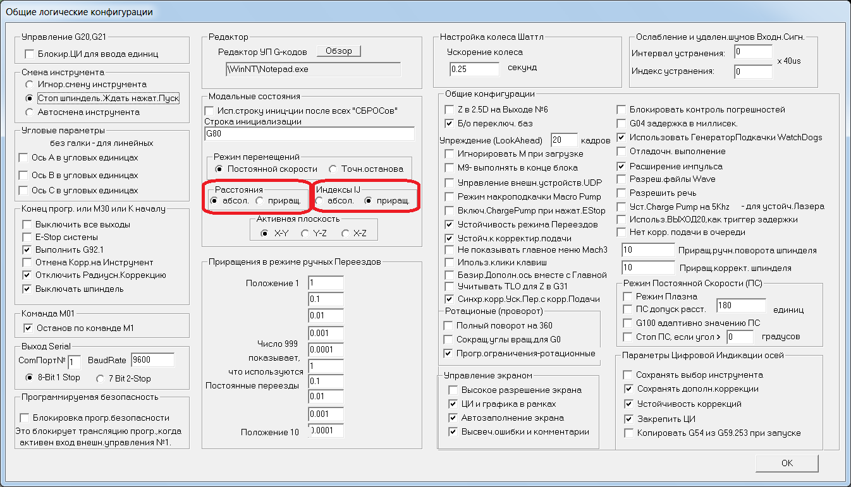The image size is (851, 487).
Task: Enable Управление внешн.устройств.UDP checkbox
Action: 450,183
